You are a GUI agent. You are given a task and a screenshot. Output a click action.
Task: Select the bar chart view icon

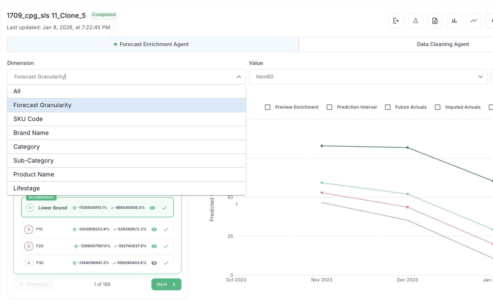pyautogui.click(x=454, y=21)
